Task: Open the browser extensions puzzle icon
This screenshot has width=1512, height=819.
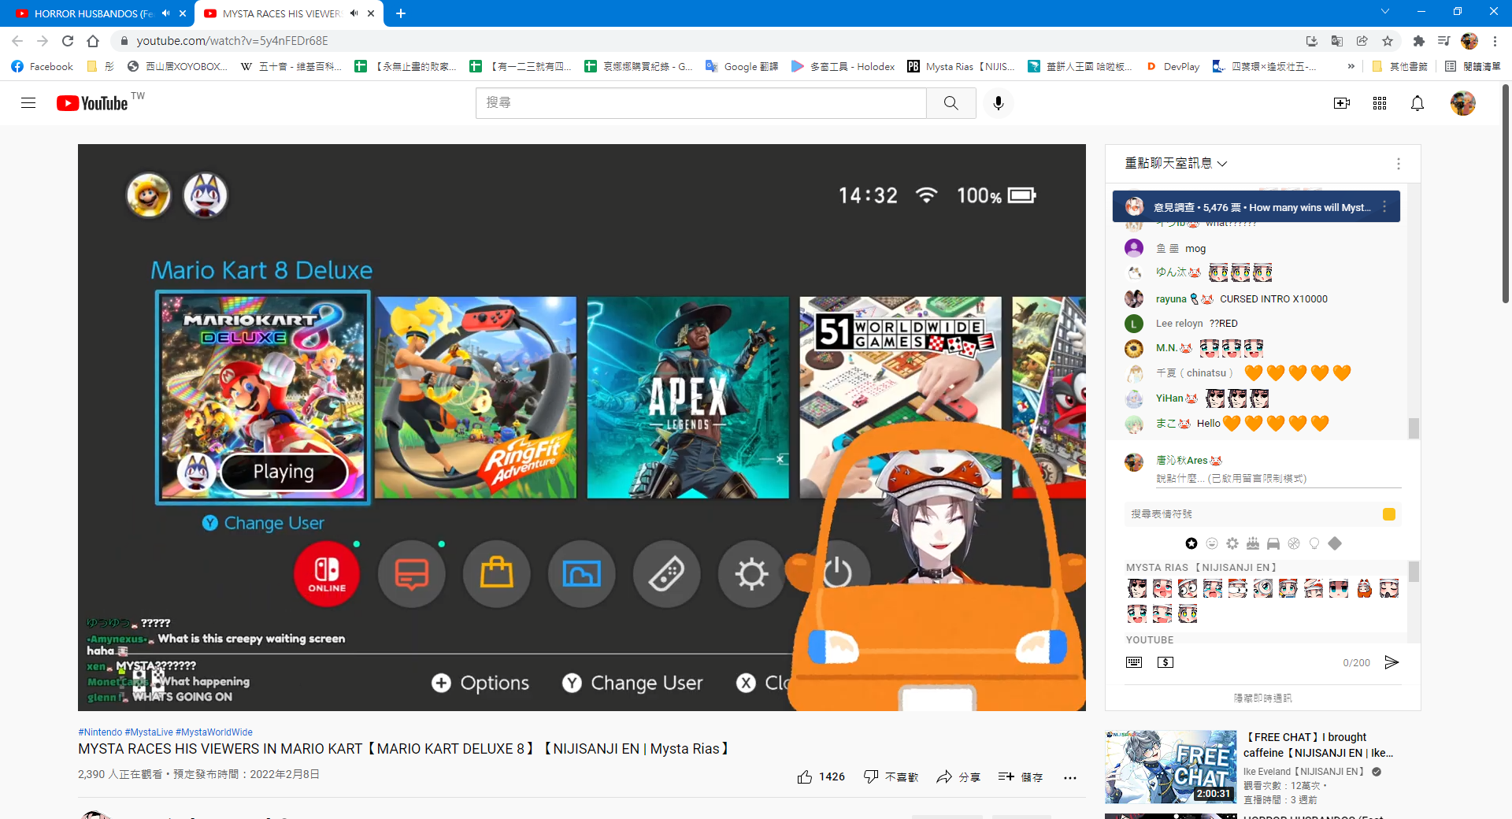Action: pos(1418,41)
